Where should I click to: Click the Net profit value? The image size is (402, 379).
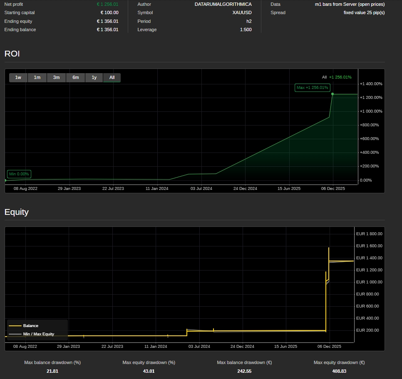click(107, 4)
